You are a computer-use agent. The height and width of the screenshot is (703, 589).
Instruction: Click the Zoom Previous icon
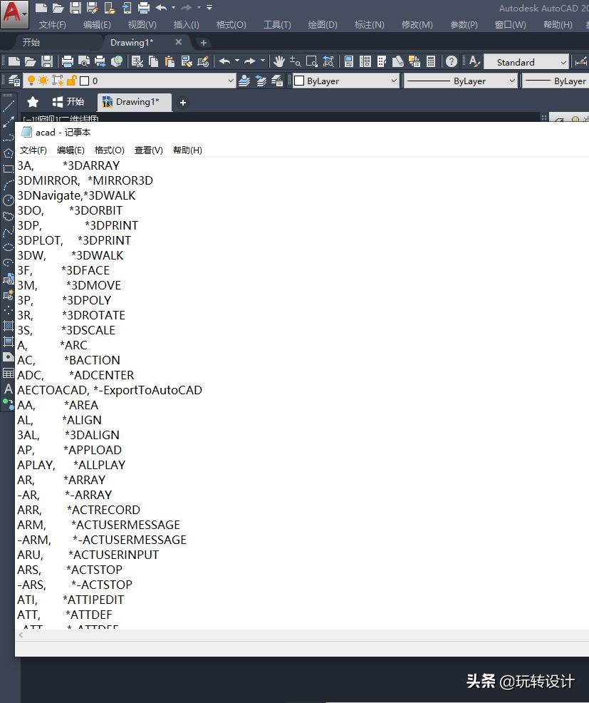(x=328, y=61)
